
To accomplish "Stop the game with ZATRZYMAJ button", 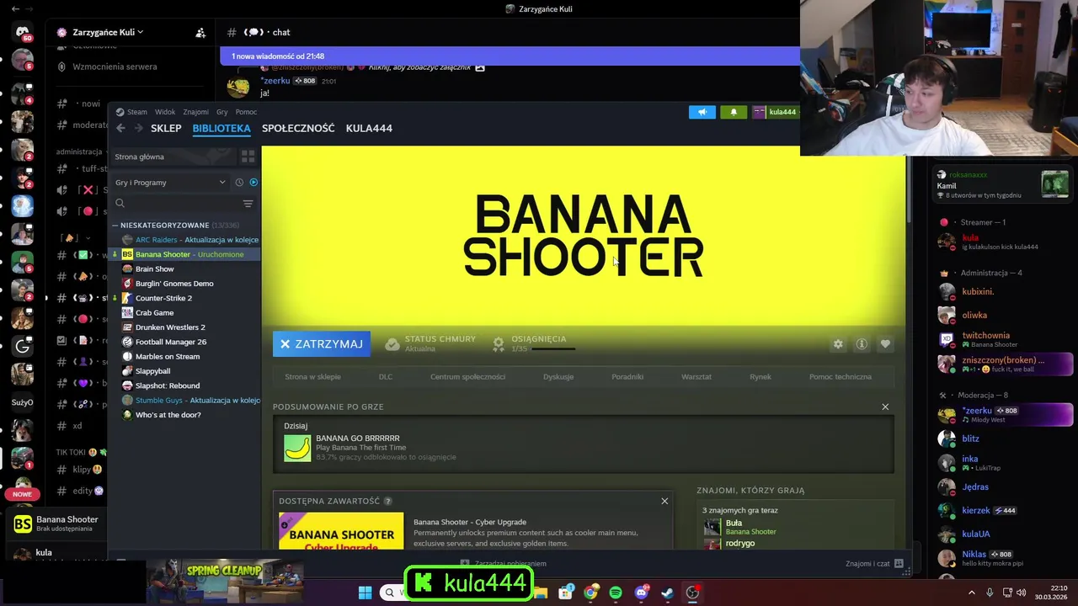I will 322,344.
